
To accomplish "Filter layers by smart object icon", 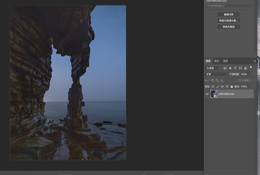I will (246, 68).
